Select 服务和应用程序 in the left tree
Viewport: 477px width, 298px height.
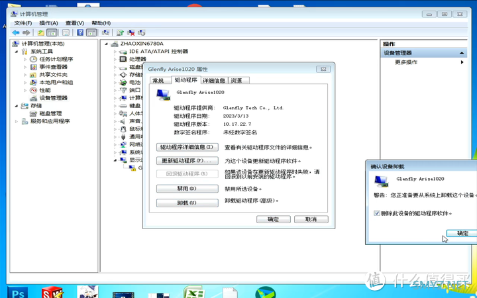(x=50, y=121)
